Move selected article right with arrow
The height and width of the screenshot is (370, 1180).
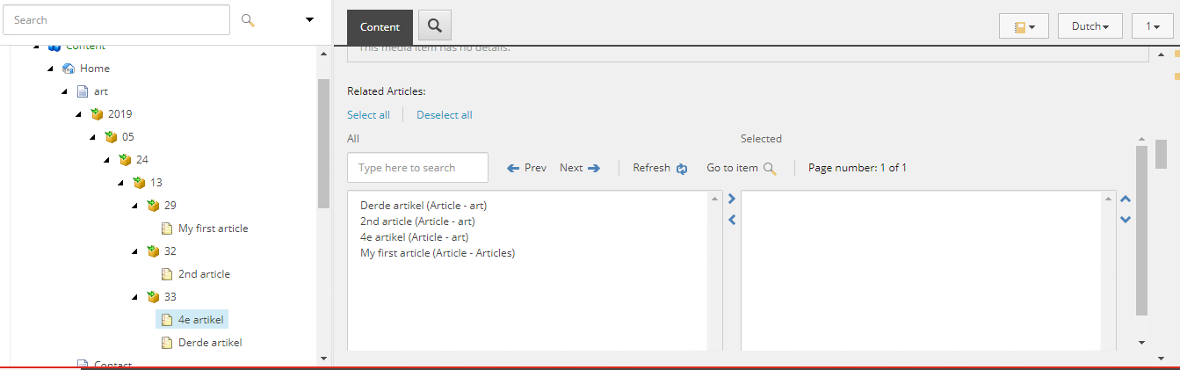click(731, 200)
